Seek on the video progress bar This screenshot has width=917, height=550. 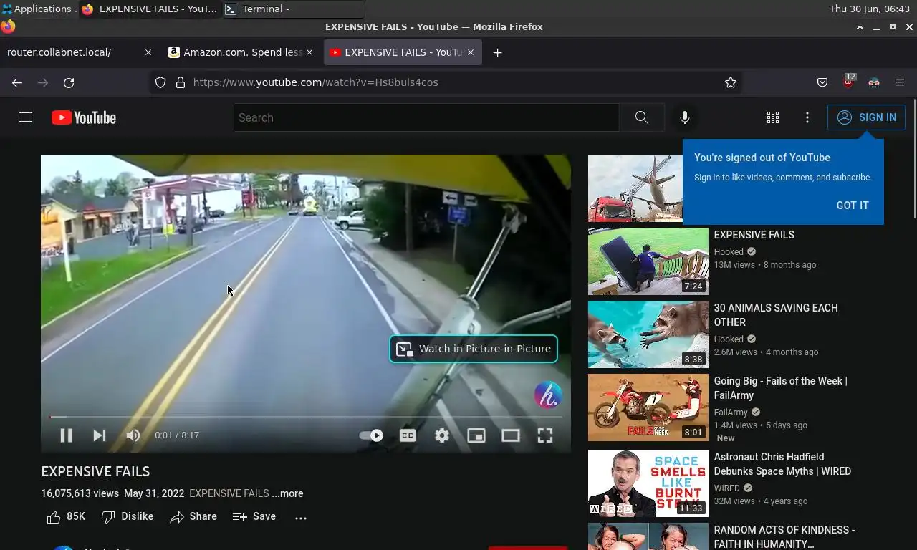pos(306,417)
